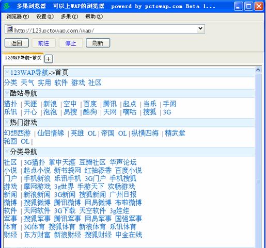Open the 天涯 site link
This screenshot has width=266, height=248.
pyautogui.click(x=30, y=104)
